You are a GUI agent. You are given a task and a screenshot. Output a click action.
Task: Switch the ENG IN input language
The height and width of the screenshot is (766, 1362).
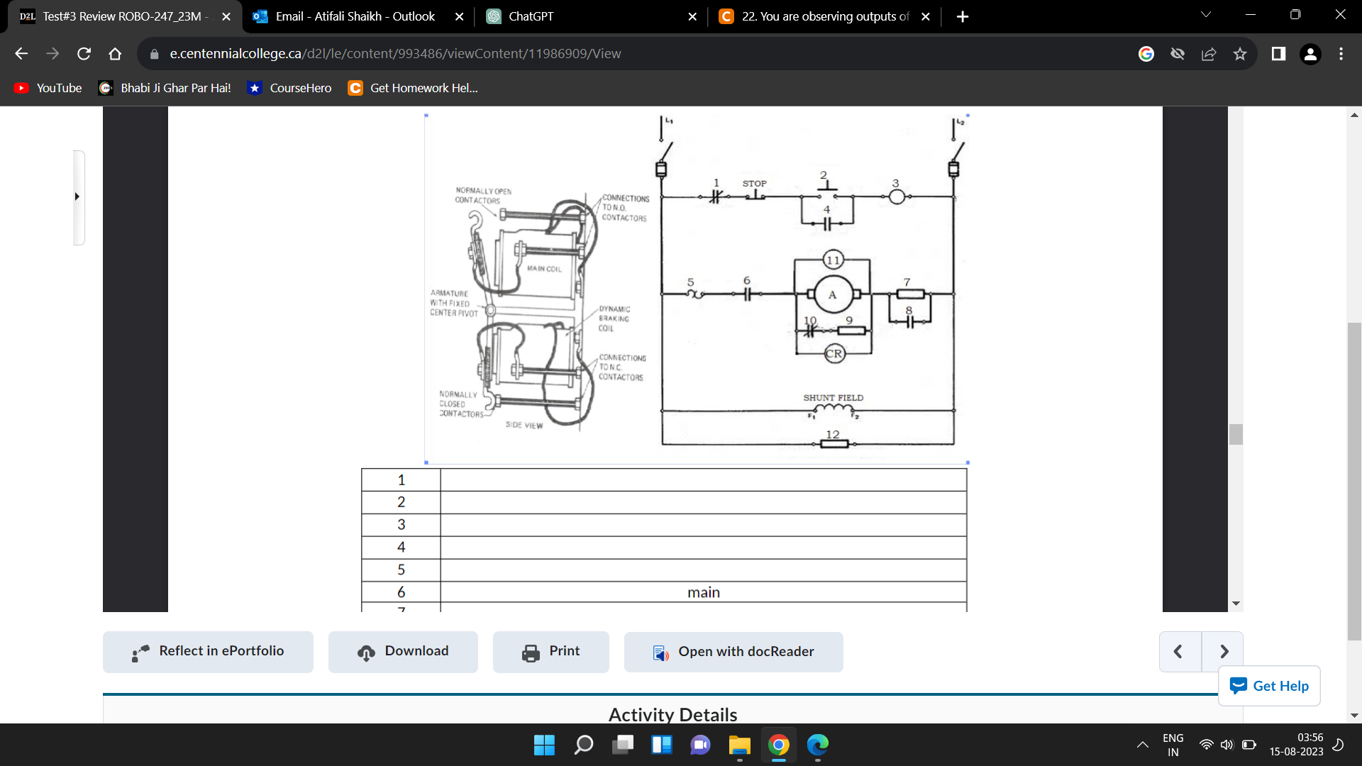[1172, 745]
